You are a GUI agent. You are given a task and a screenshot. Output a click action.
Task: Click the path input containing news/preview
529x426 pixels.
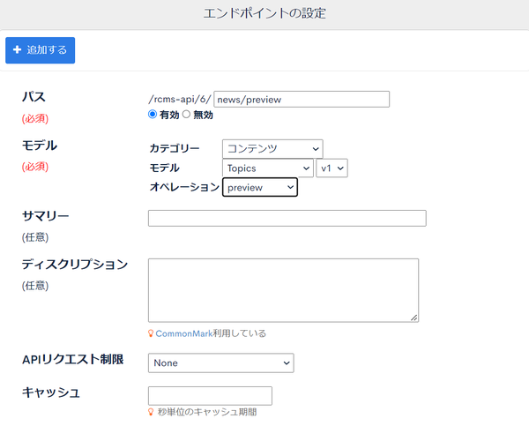(302, 100)
